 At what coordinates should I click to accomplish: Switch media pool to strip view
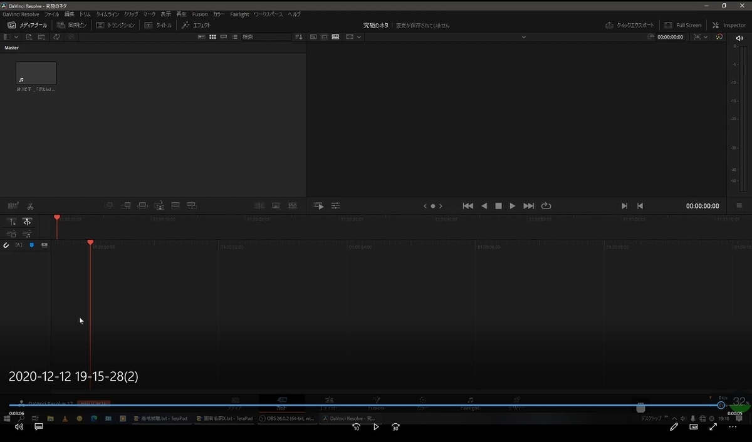coord(224,37)
